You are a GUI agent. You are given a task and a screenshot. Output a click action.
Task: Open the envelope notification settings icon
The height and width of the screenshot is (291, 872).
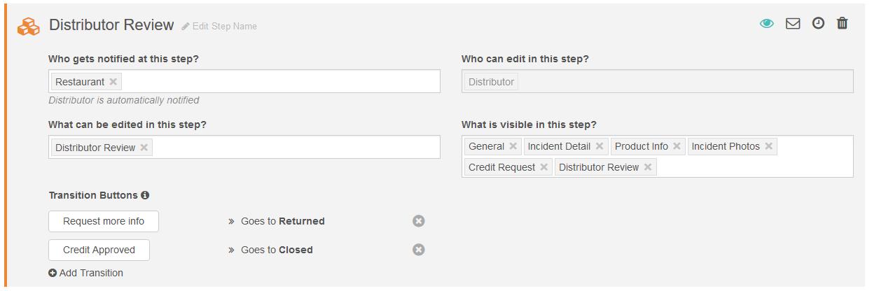(793, 24)
